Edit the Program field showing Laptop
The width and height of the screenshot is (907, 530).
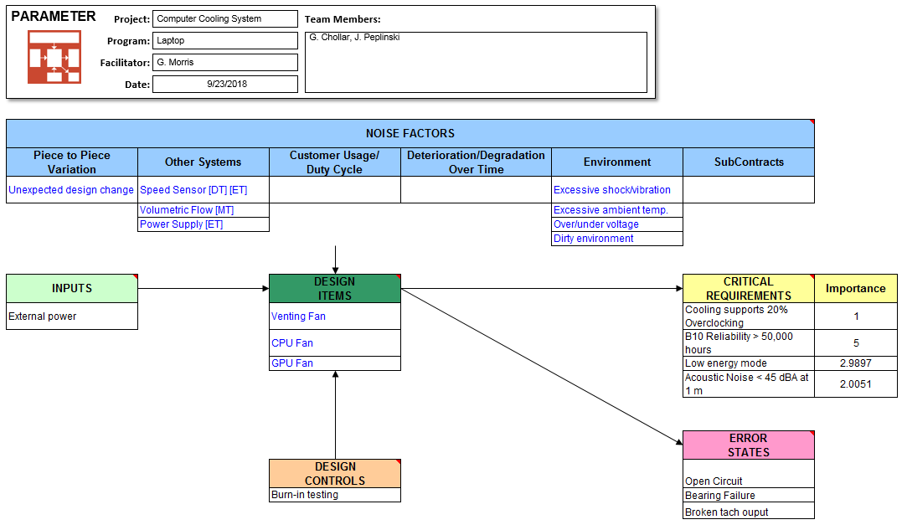[224, 40]
